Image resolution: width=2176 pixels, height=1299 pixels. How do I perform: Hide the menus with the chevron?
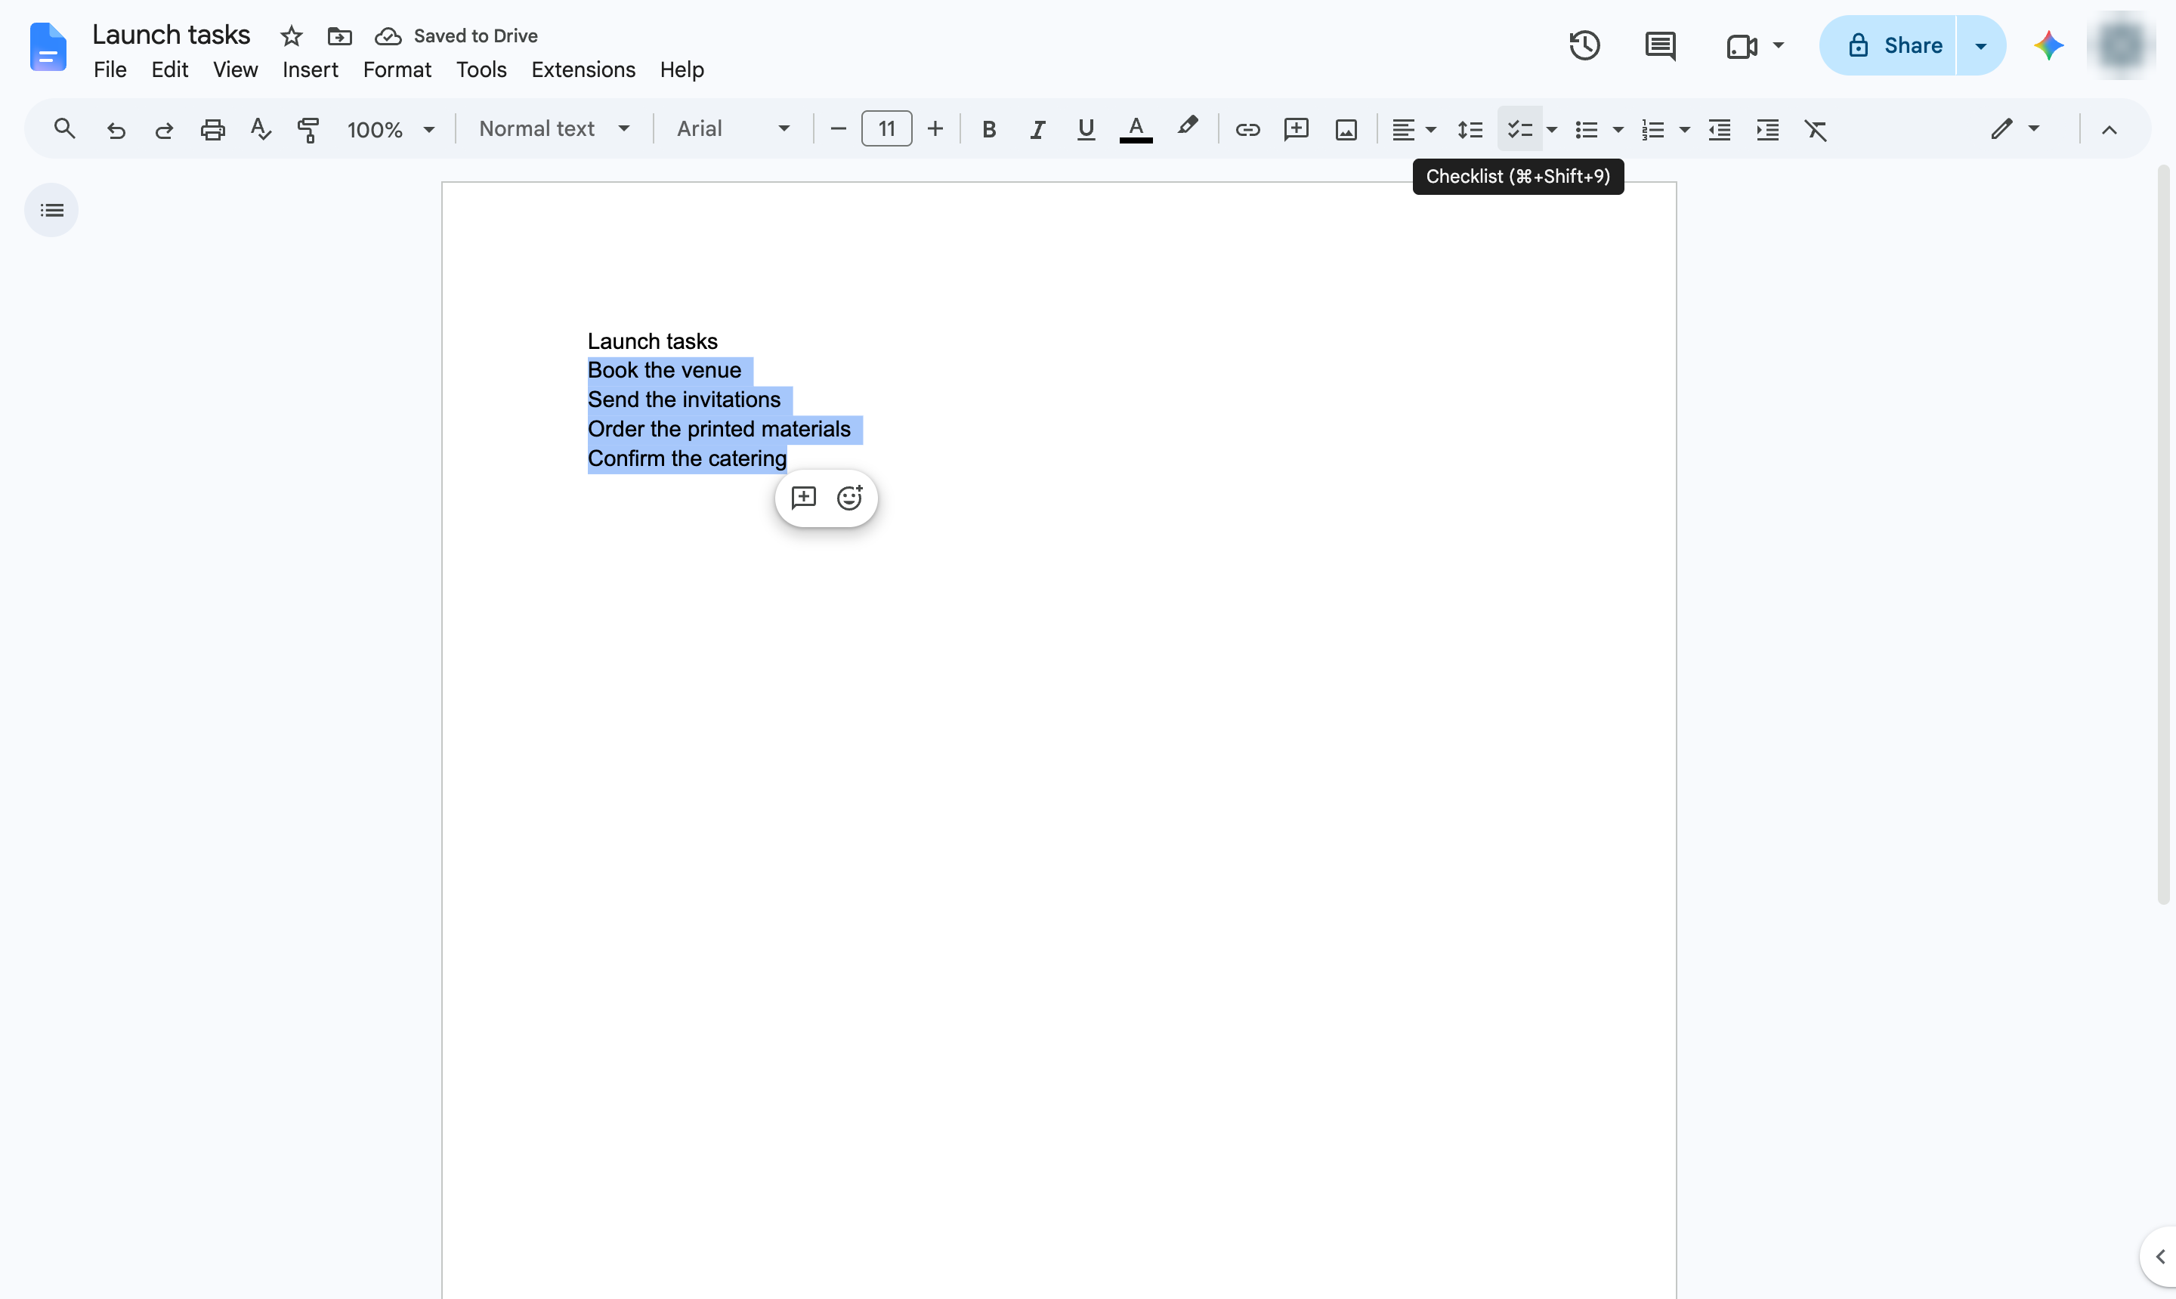tap(2109, 130)
